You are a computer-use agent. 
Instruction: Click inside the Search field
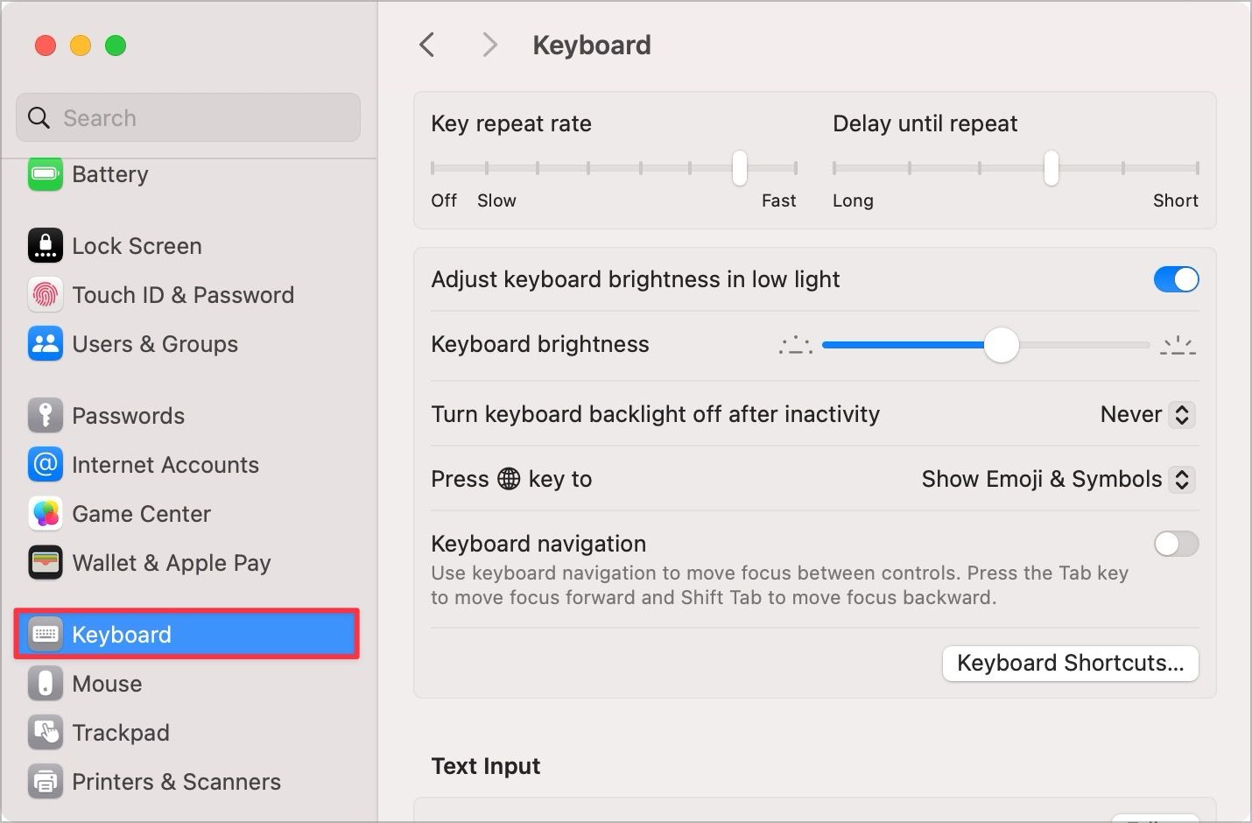point(187,117)
